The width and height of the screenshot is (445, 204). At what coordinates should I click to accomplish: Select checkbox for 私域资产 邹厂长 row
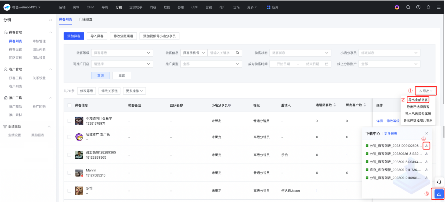(x=69, y=137)
